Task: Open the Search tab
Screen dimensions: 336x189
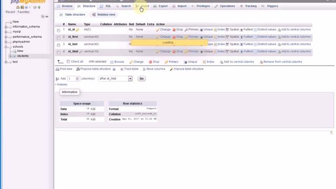Action: coord(123,6)
